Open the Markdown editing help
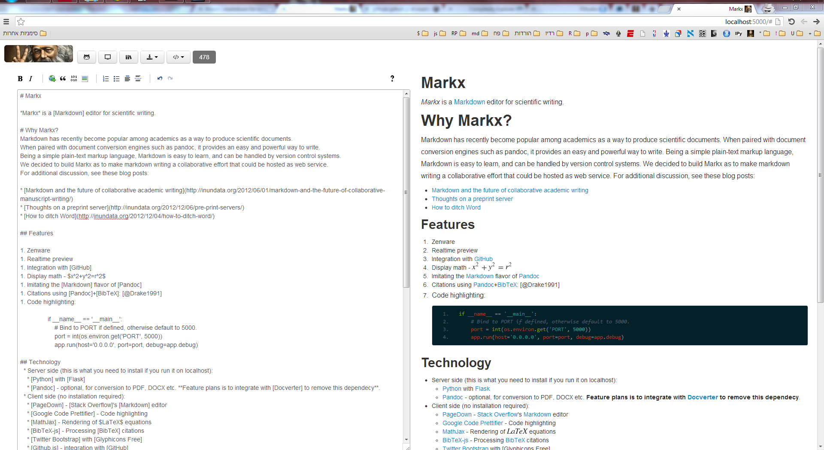The width and height of the screenshot is (824, 450). (x=392, y=79)
